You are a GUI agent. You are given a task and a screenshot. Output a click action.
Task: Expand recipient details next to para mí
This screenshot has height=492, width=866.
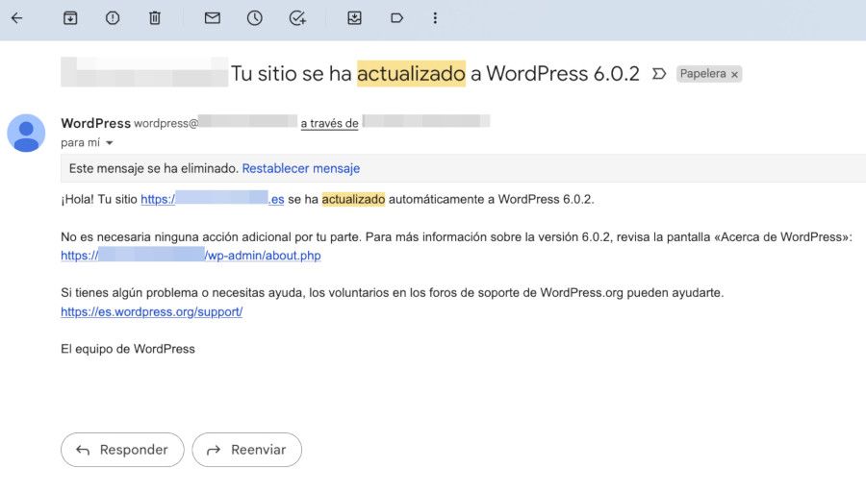pos(110,143)
